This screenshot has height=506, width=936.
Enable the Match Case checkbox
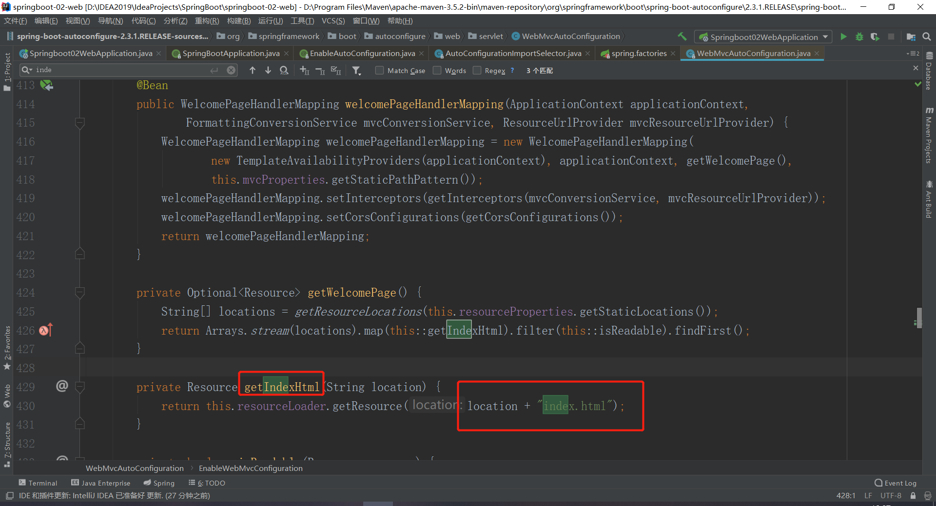coord(379,71)
